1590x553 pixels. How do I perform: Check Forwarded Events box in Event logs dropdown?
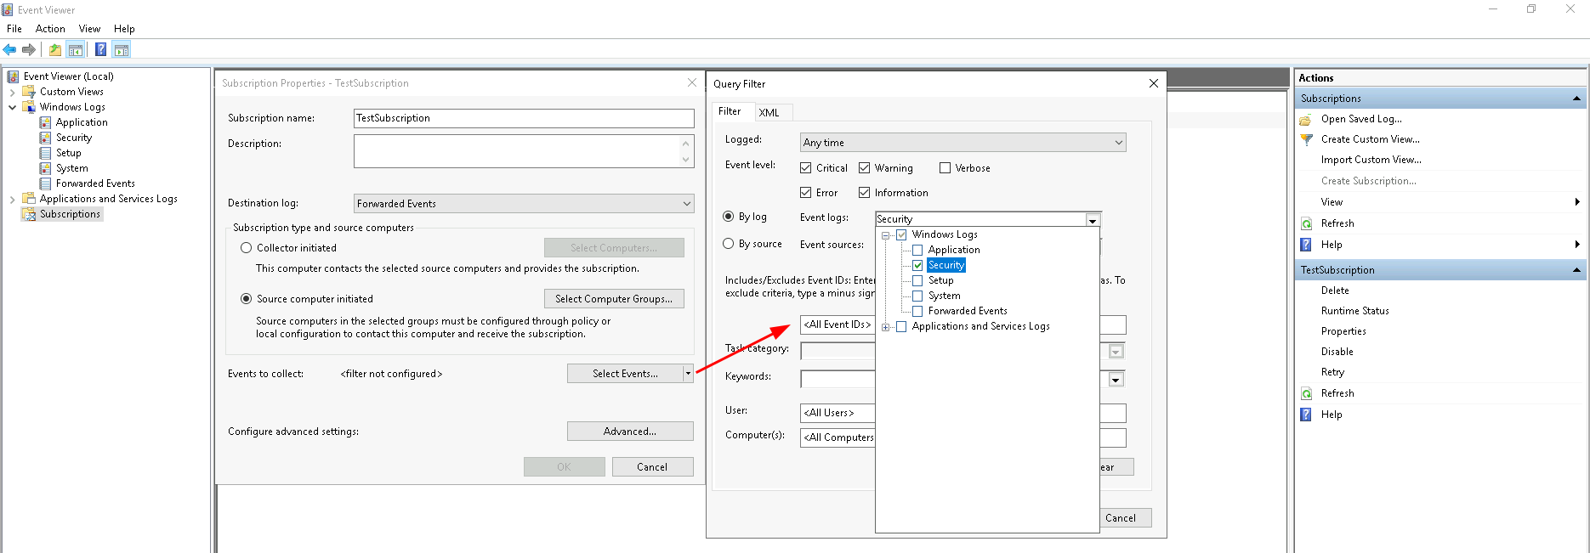(x=917, y=311)
